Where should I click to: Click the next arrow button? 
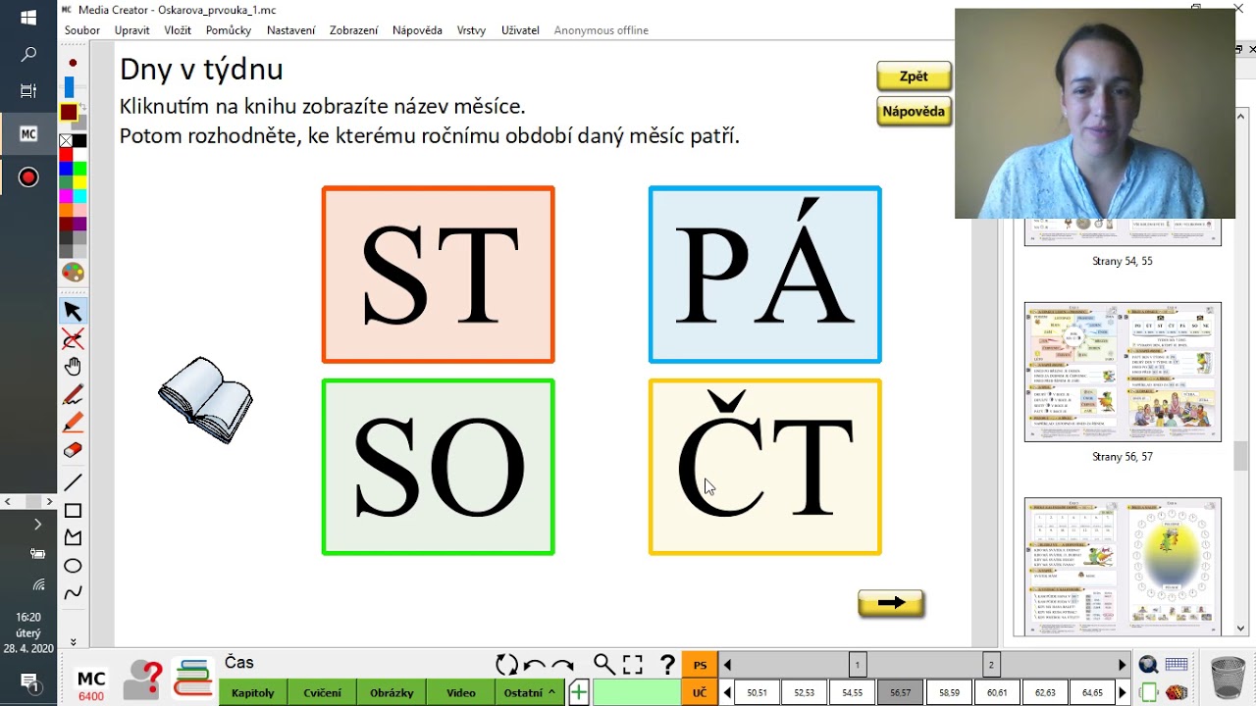(x=891, y=603)
